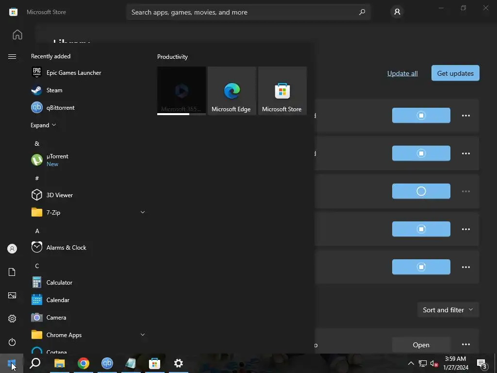
Task: Jump to the '#' letter group header
Action: coord(37,178)
